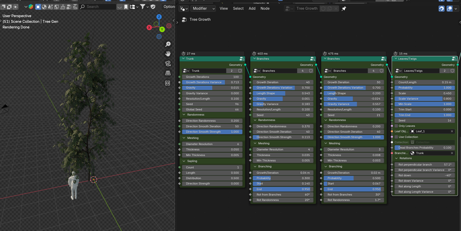Click the node group icon on Trunk header
This screenshot has width=461, height=231.
tap(242, 59)
